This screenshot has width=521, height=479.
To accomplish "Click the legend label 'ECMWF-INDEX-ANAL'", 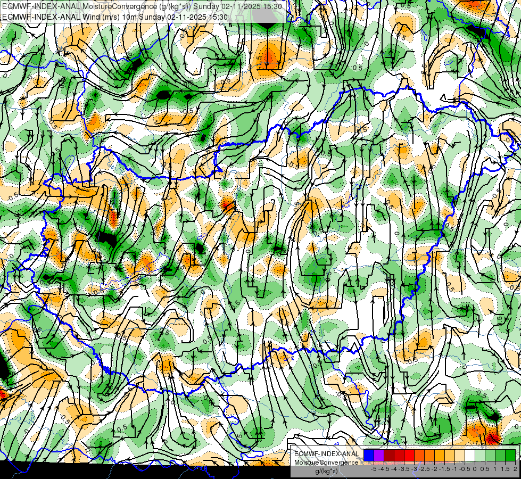I will [326, 454].
